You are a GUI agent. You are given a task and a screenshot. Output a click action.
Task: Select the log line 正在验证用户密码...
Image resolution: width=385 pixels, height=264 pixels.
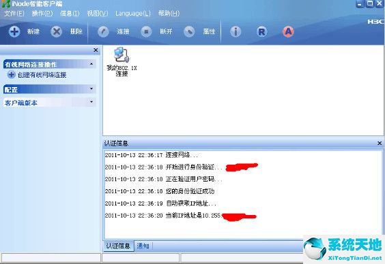(163, 179)
